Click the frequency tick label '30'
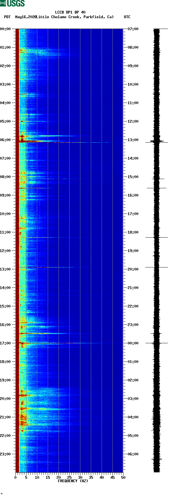Viewport: 170px width, 497px height. [80, 478]
